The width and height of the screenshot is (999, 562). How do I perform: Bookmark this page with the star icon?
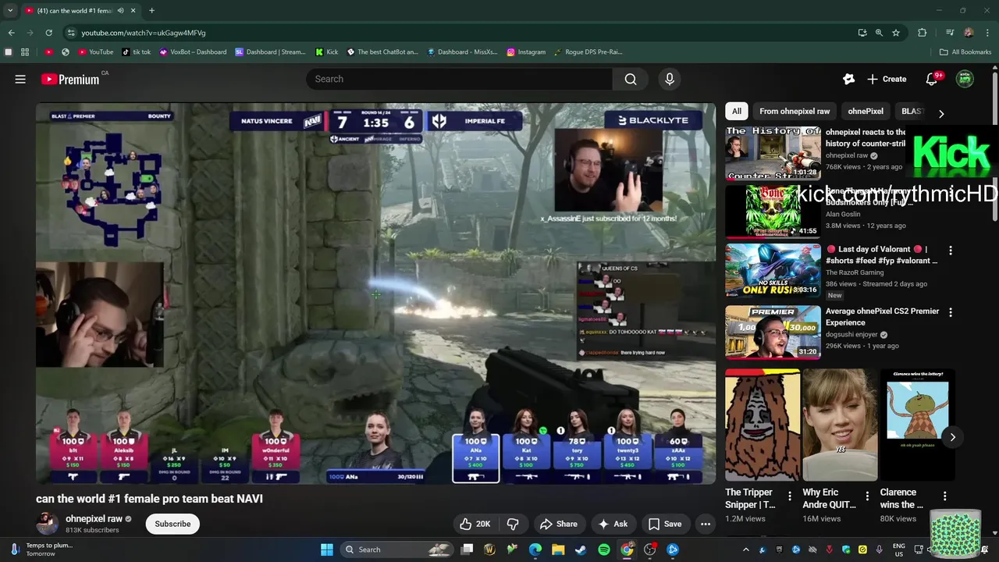coord(896,33)
